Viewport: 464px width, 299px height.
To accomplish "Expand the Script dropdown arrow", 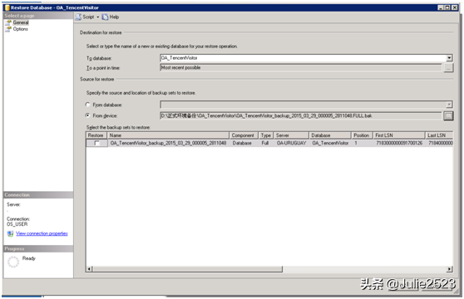I will tap(98, 17).
